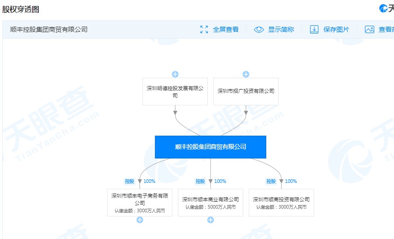Open 深圳市顺丰商业有限公司 node
394x239 pixels.
[211, 202]
